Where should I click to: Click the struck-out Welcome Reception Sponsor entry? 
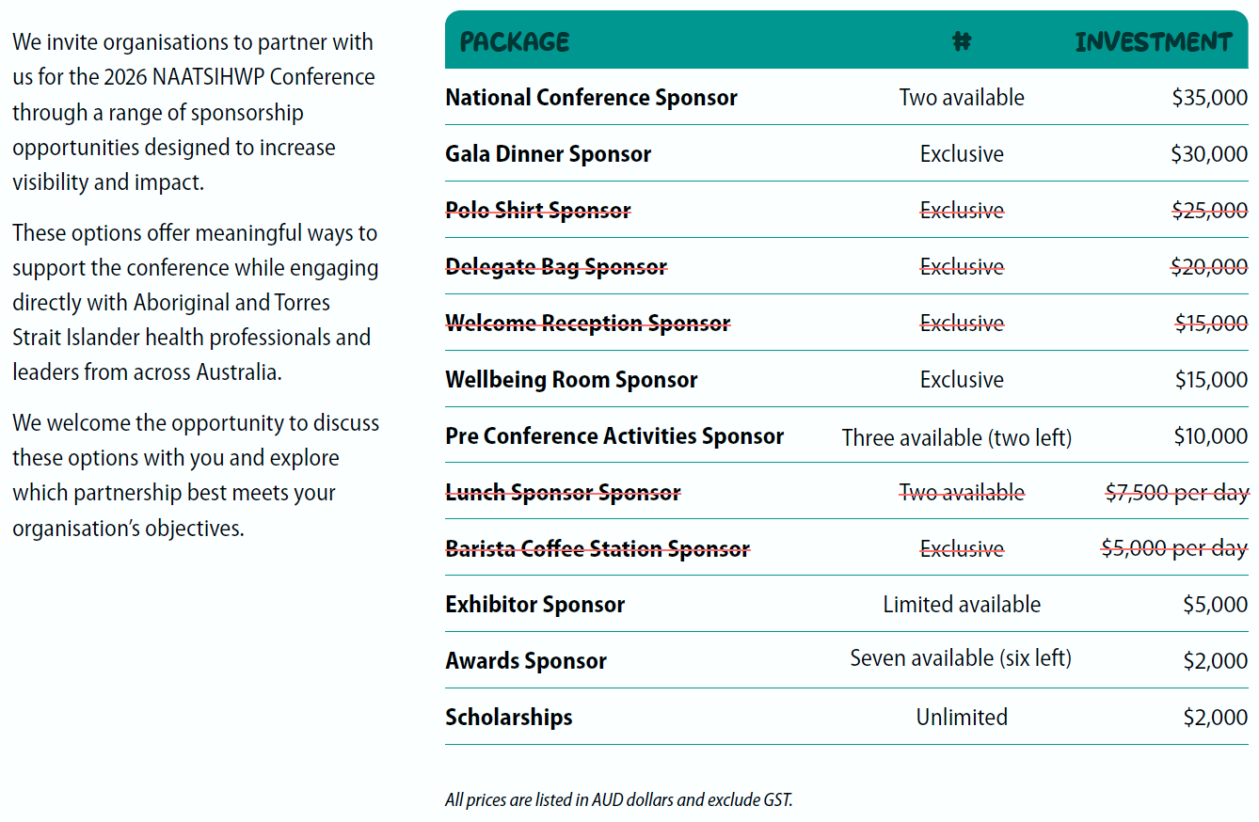click(x=587, y=324)
